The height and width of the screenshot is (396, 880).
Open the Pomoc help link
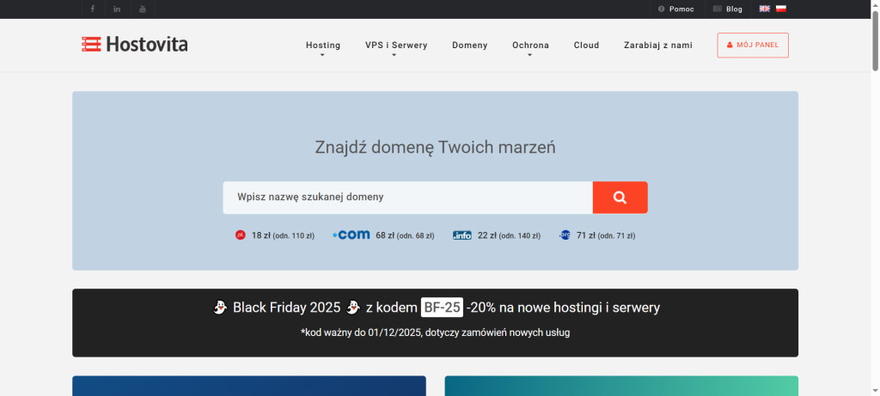(x=676, y=9)
